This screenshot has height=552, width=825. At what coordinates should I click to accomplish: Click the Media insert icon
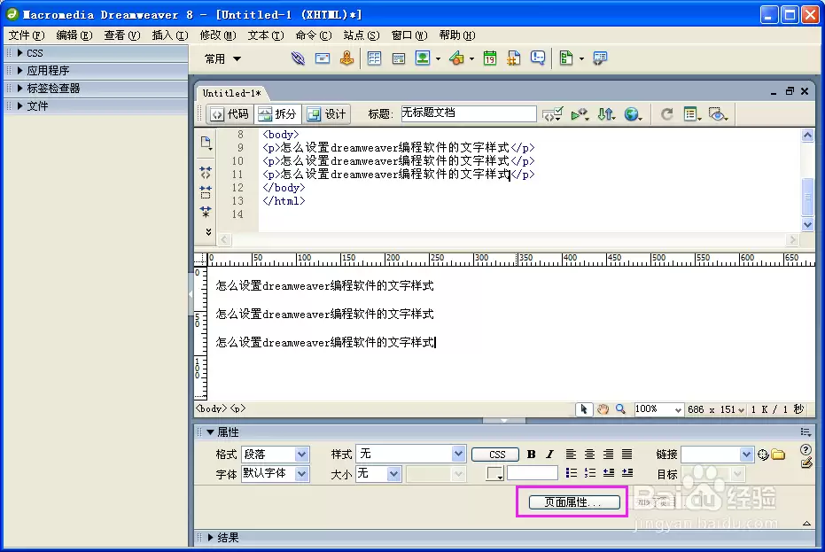(456, 58)
